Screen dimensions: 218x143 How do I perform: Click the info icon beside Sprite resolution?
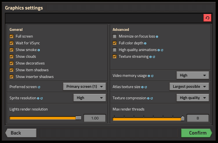coord(38,98)
